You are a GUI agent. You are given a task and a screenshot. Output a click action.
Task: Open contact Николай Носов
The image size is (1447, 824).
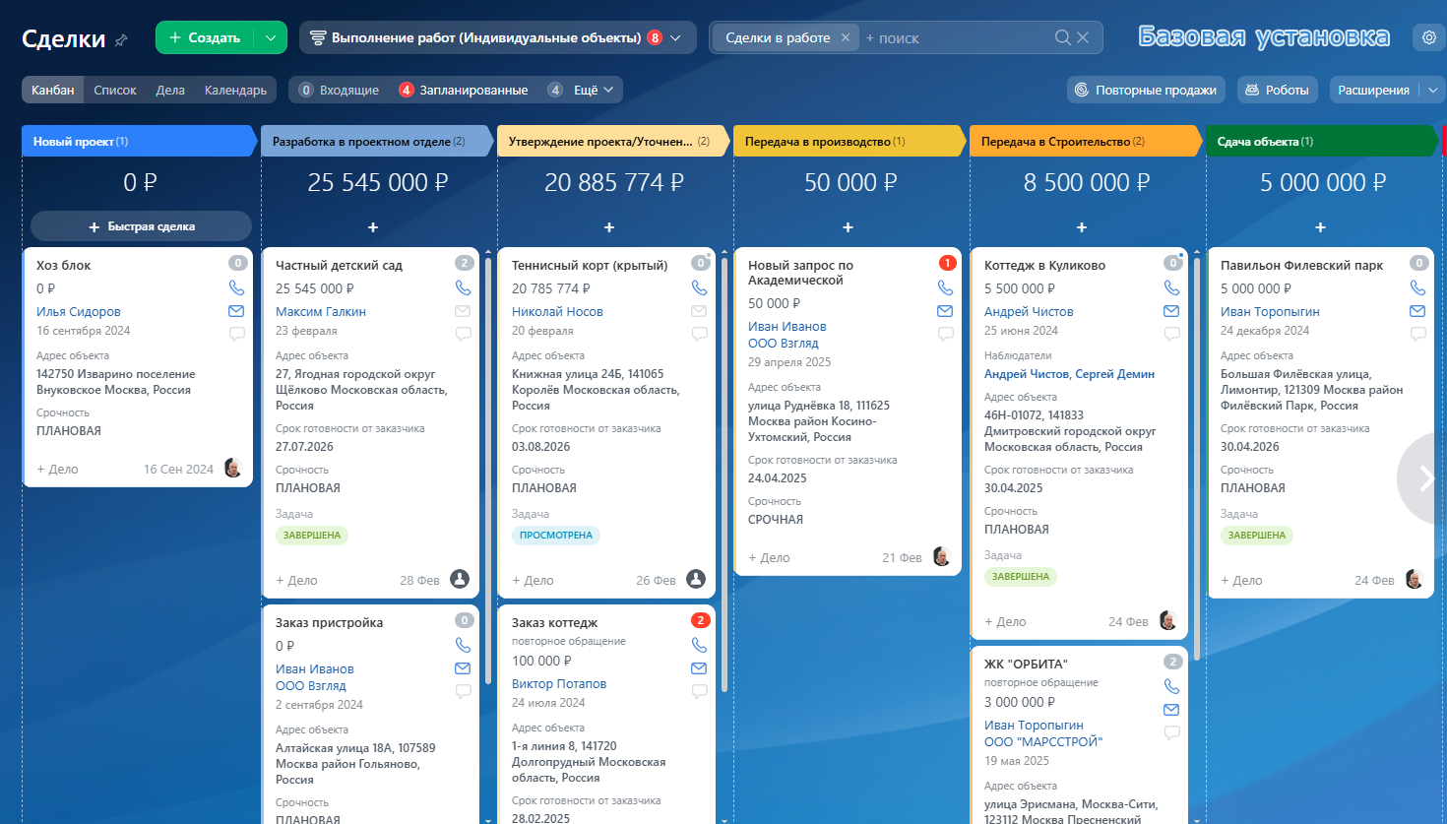(x=557, y=311)
